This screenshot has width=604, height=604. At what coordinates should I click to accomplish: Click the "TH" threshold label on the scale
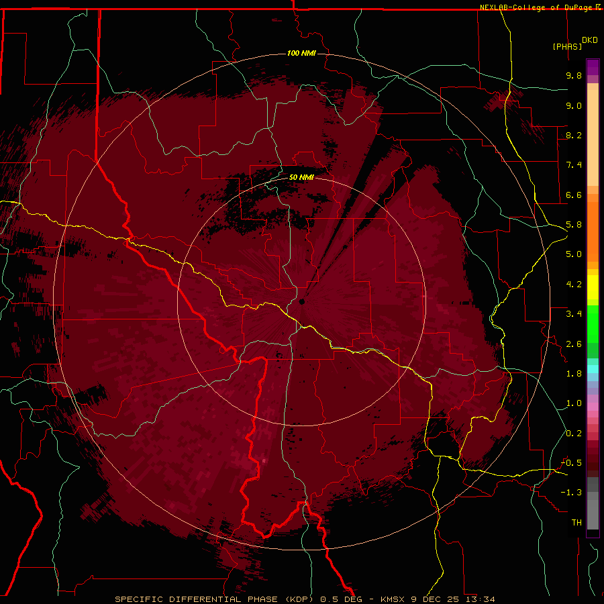click(x=576, y=523)
